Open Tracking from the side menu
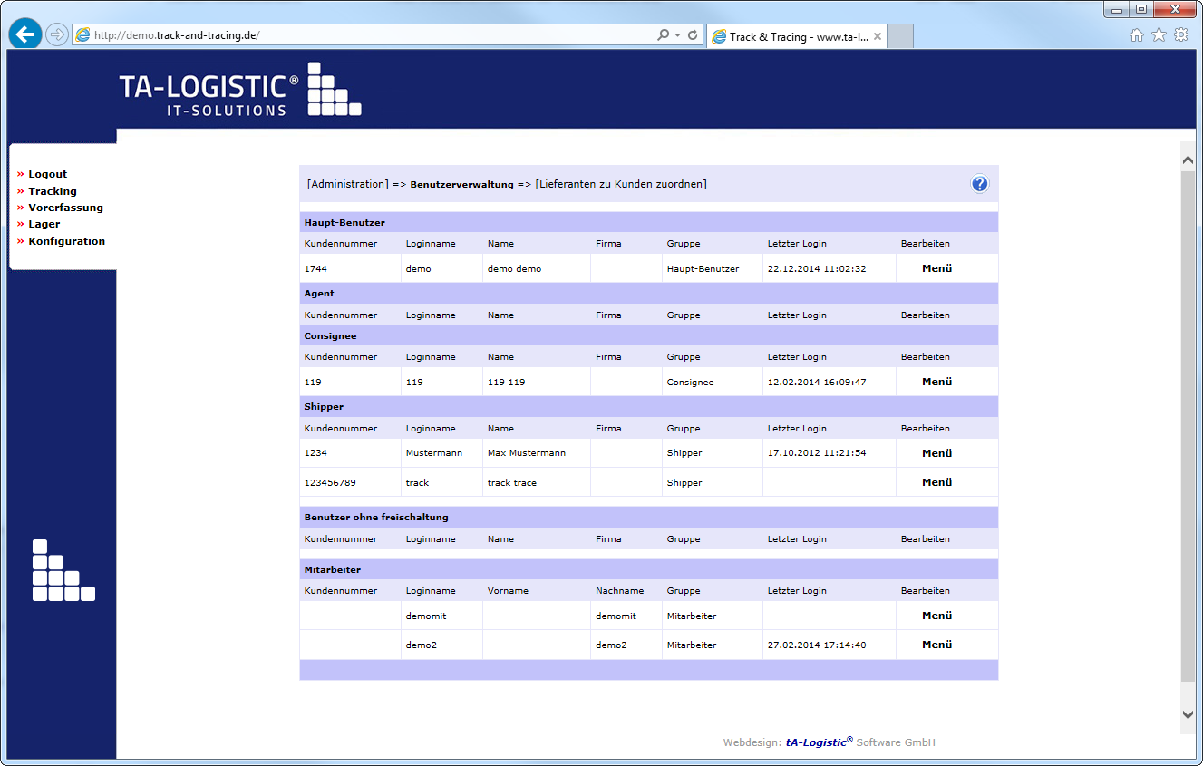Image resolution: width=1203 pixels, height=766 pixels. 53,191
